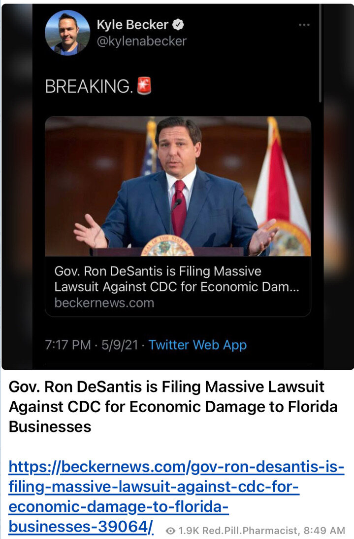Click the 5/9/21 tweet date
The width and height of the screenshot is (354, 539).
pos(120,345)
